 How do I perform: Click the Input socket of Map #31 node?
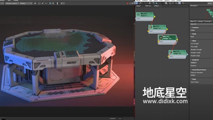point(148,31)
